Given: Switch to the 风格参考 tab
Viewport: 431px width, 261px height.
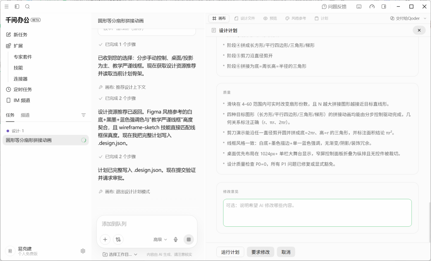Looking at the screenshot, I should (295, 18).
